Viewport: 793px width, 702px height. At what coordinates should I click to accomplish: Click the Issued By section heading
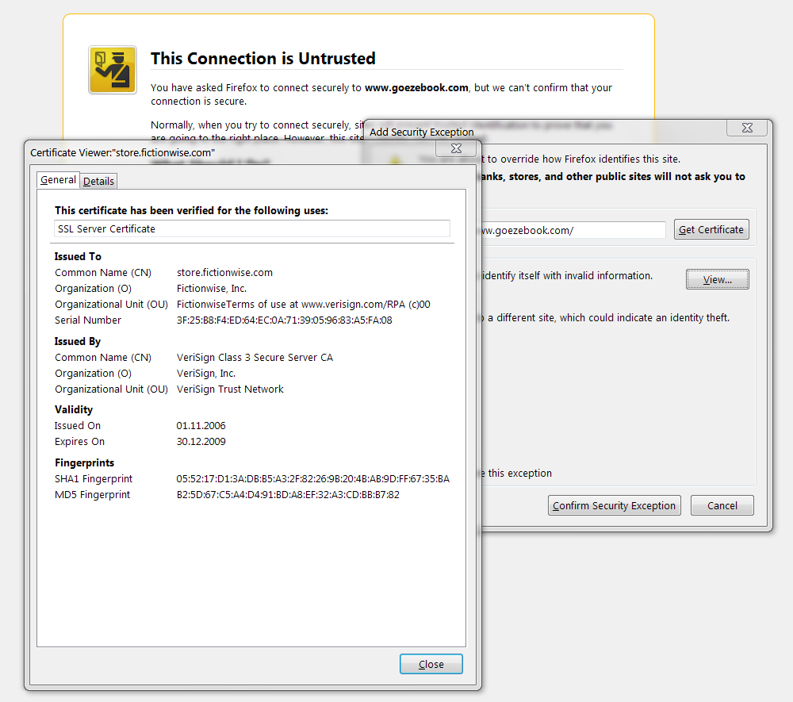pyautogui.click(x=78, y=341)
